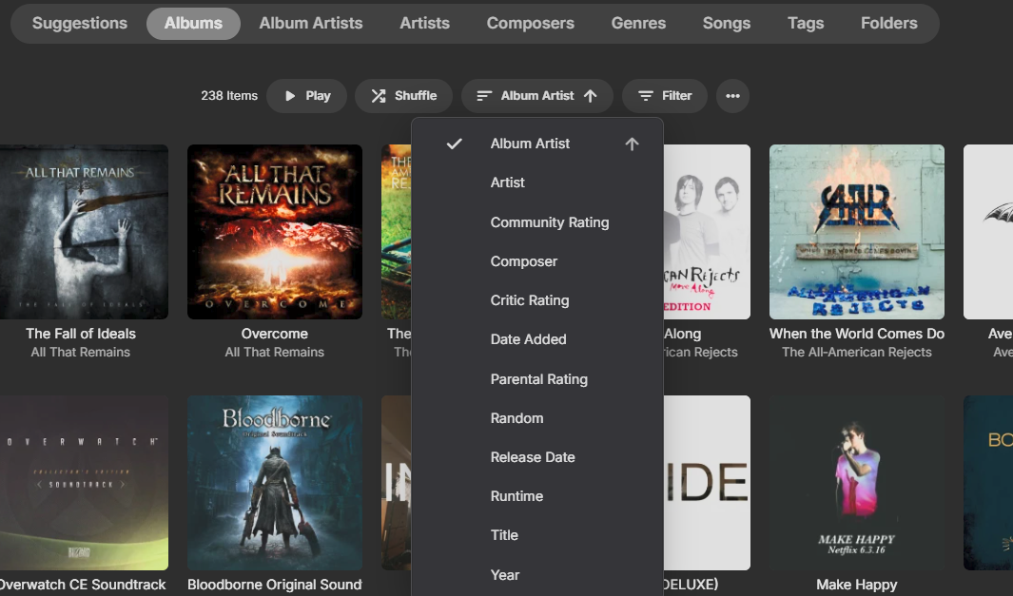This screenshot has height=596, width=1013.
Task: Sort albums by Parental Rating
Action: tap(536, 379)
